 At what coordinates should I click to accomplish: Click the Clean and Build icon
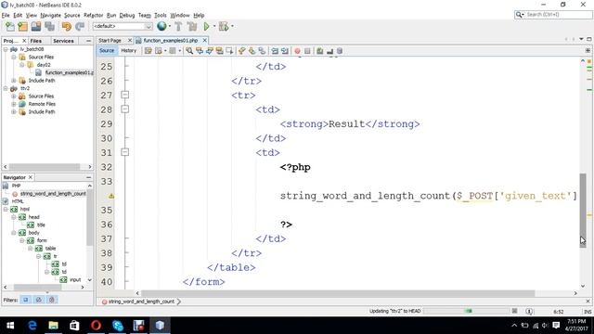(192, 27)
